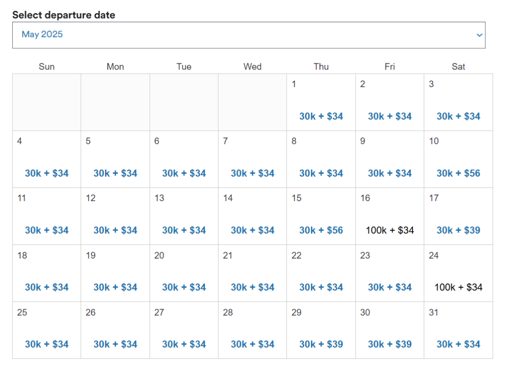Select May 9 Friday fare
Viewport: 512px width, 365px height.
pos(390,159)
